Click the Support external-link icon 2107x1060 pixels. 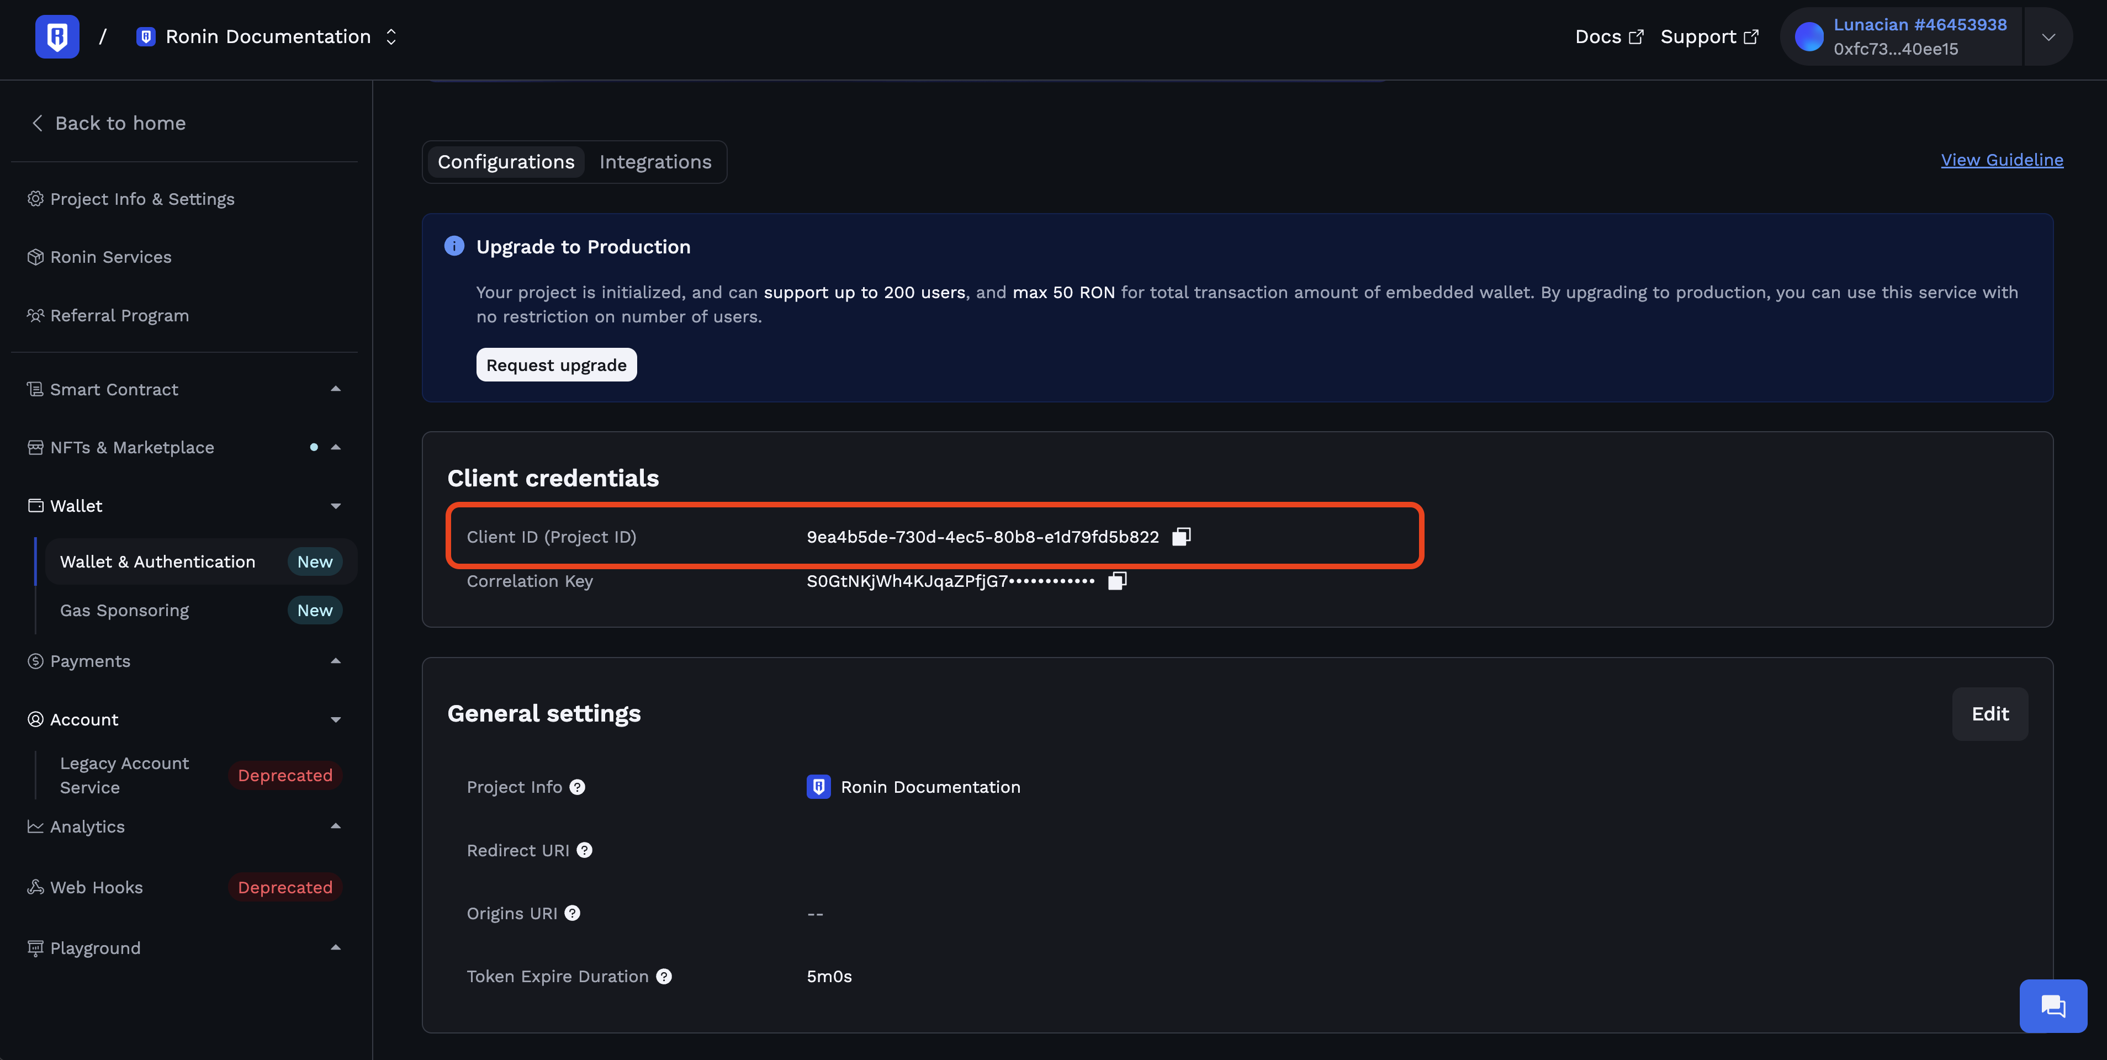coord(1750,37)
